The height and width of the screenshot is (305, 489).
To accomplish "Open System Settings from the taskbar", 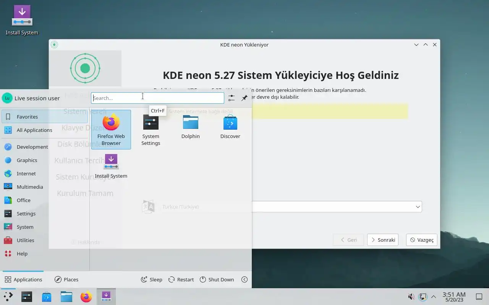I will pos(27,297).
